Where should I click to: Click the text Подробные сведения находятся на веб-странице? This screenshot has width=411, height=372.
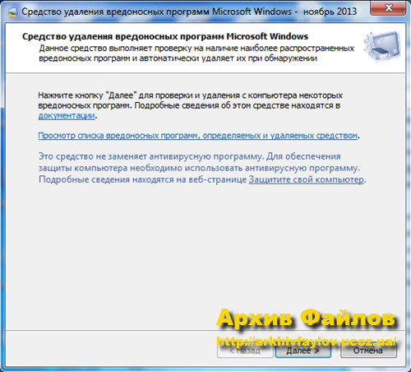tap(143, 179)
